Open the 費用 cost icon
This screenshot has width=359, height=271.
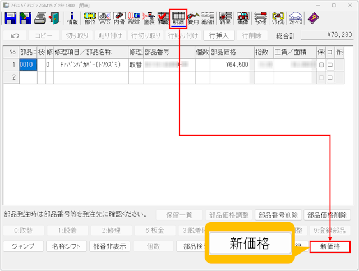click(194, 19)
